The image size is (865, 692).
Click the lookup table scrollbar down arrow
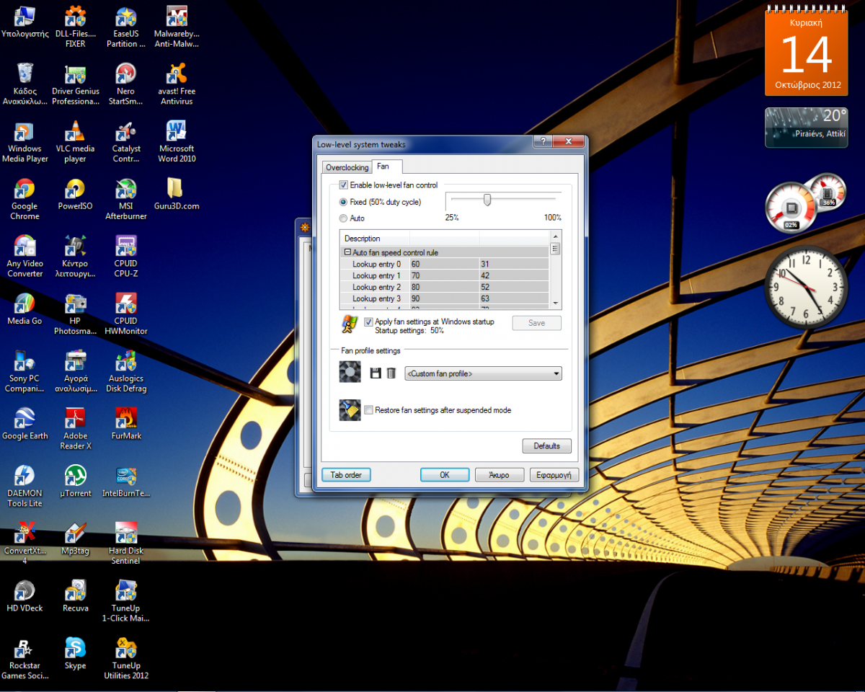[x=555, y=303]
